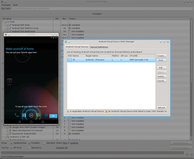Image resolution: width=194 pixels, height=159 pixels.
Task: Click the SDK Manager loading progress bar
Action: click(92, 153)
